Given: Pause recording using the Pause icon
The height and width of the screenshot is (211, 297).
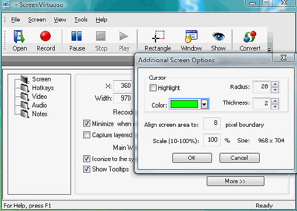Looking at the screenshot, I should (x=77, y=36).
